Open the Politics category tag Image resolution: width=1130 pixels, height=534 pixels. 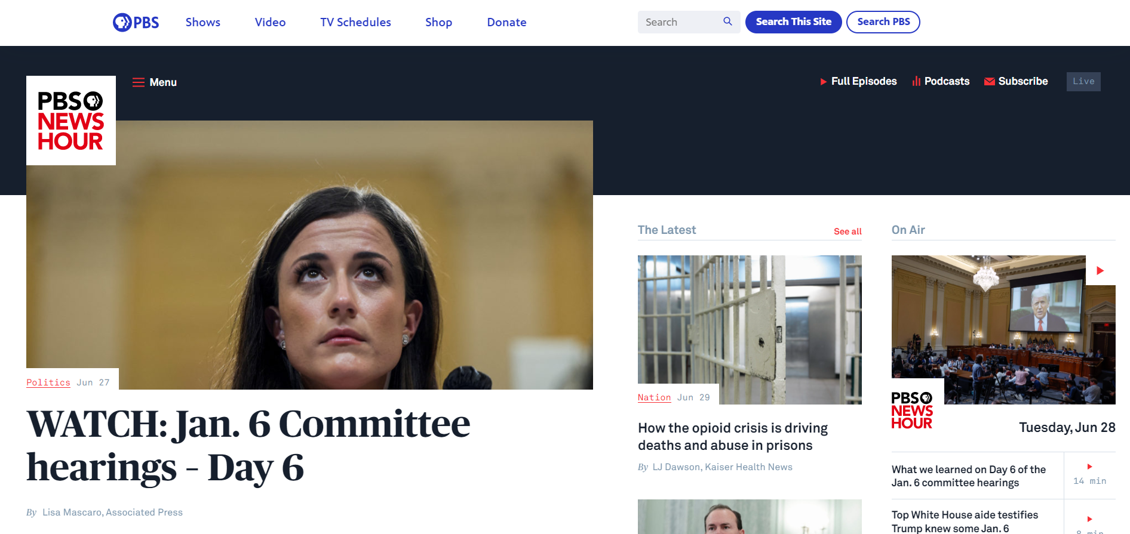48,382
